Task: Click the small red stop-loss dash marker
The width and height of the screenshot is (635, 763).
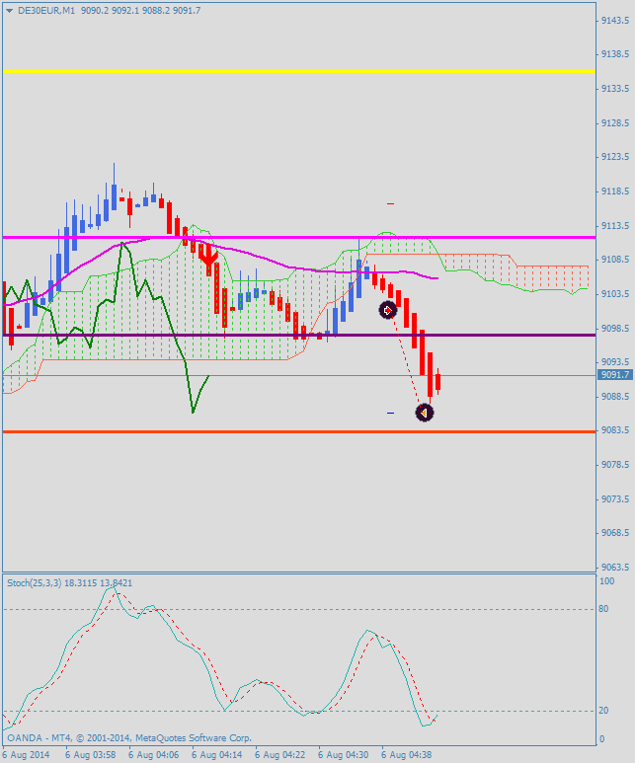Action: (391, 203)
